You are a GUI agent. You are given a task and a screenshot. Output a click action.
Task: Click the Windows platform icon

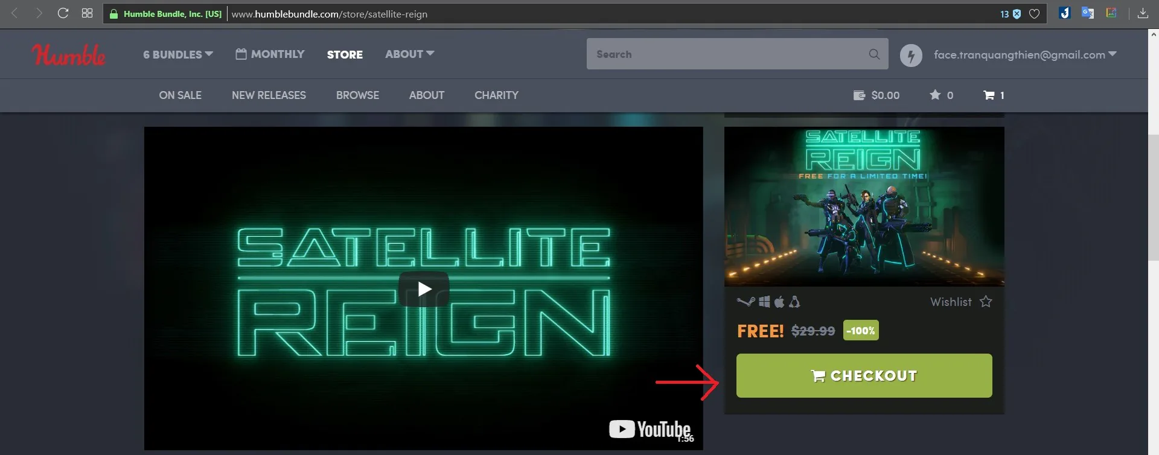point(765,302)
